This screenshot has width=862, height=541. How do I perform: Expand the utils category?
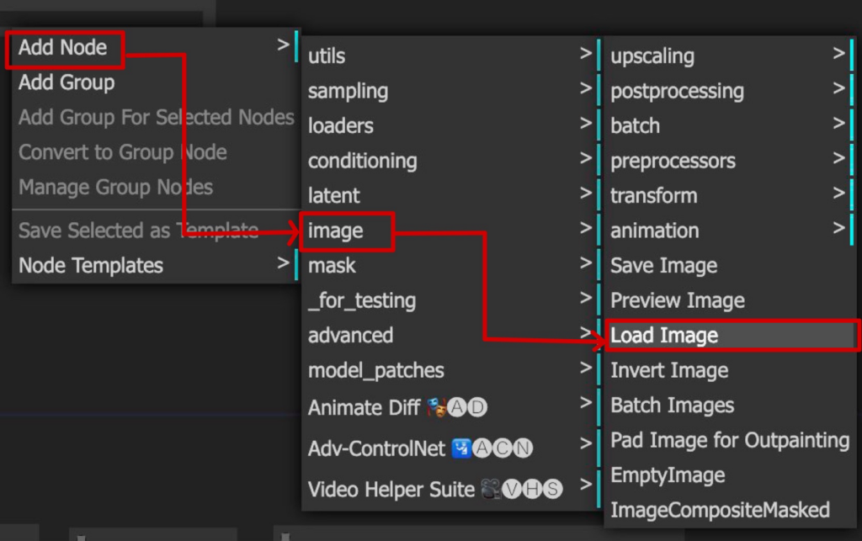pos(327,56)
